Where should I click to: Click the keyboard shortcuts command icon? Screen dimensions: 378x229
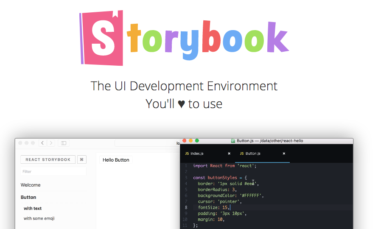[82, 159]
